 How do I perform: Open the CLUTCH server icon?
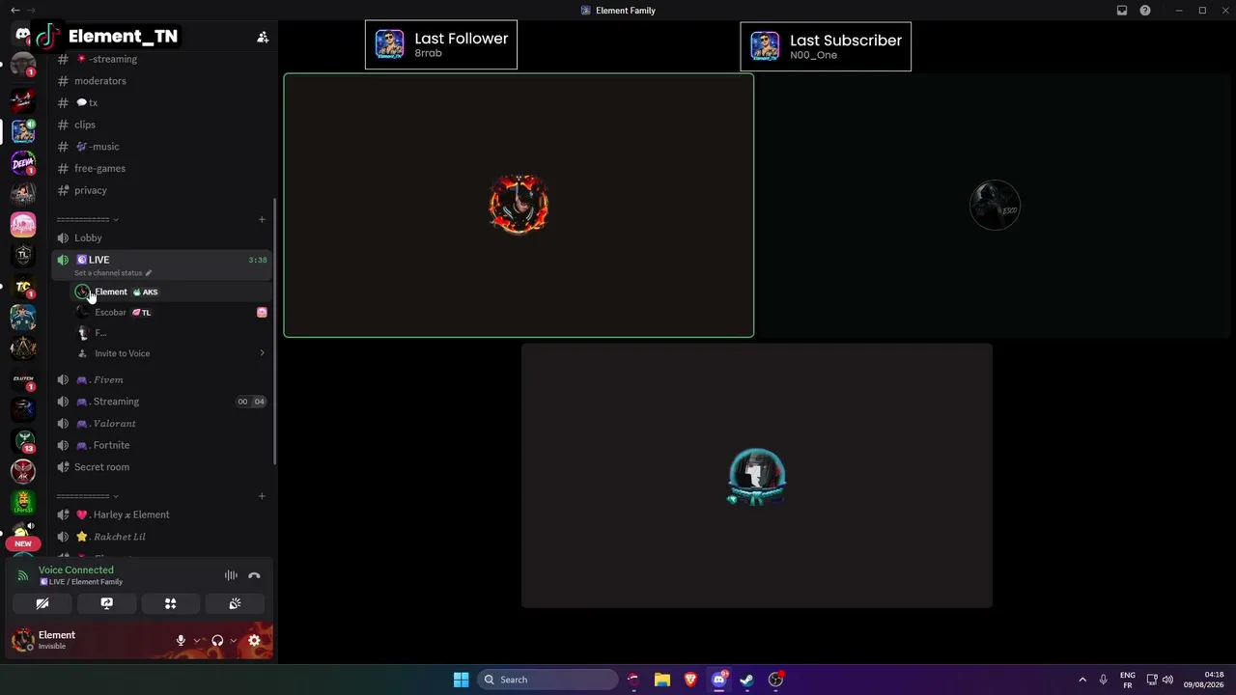[23, 378]
